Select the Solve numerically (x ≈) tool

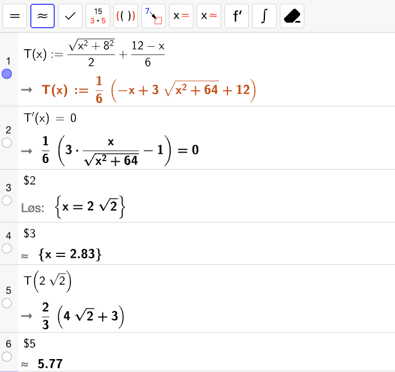208,16
